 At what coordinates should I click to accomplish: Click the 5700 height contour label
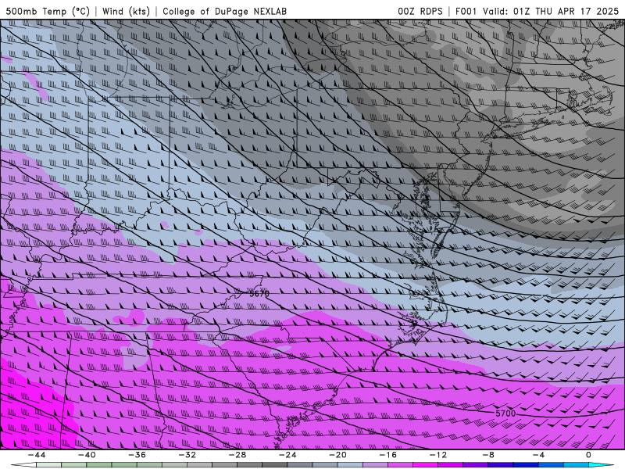505,414
